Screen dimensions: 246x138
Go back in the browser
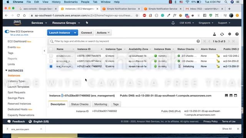coord(6,15)
